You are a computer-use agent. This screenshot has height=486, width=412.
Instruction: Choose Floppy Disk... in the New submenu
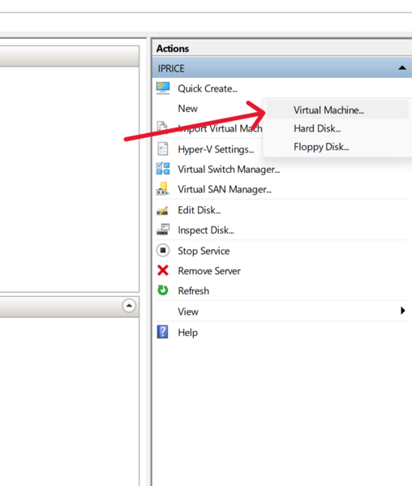tap(321, 147)
